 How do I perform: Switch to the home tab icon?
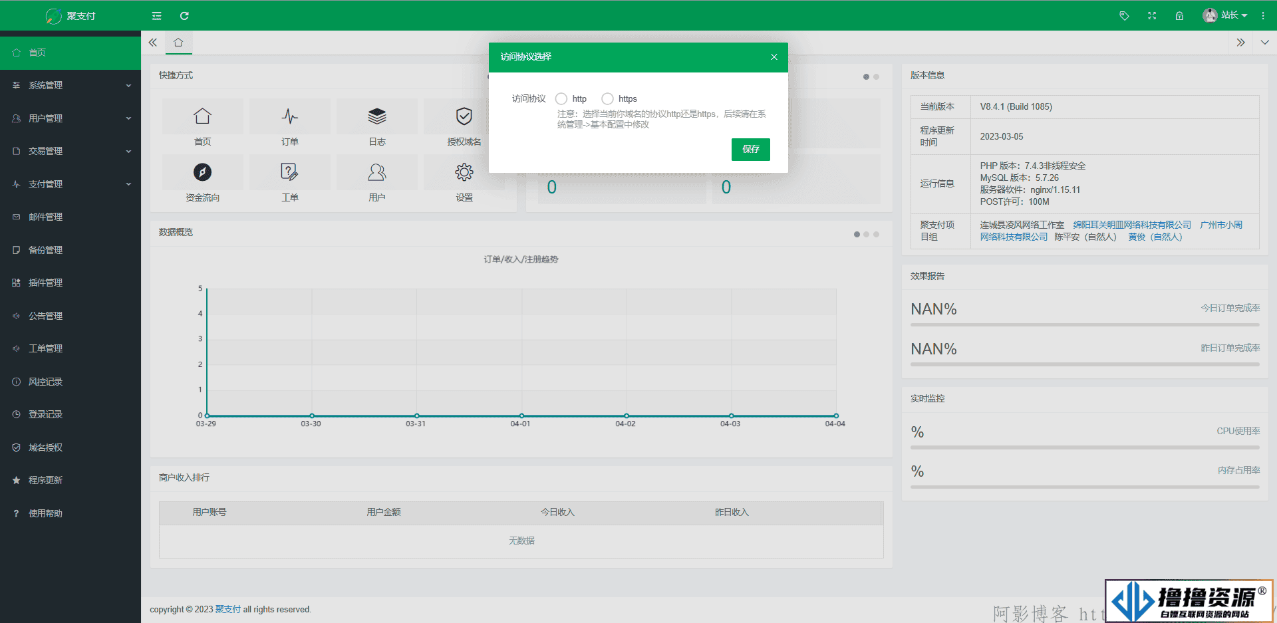point(178,43)
